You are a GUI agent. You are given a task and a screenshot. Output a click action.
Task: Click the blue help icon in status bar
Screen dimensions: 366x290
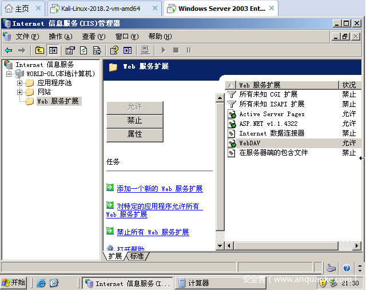pyautogui.click(x=347, y=268)
